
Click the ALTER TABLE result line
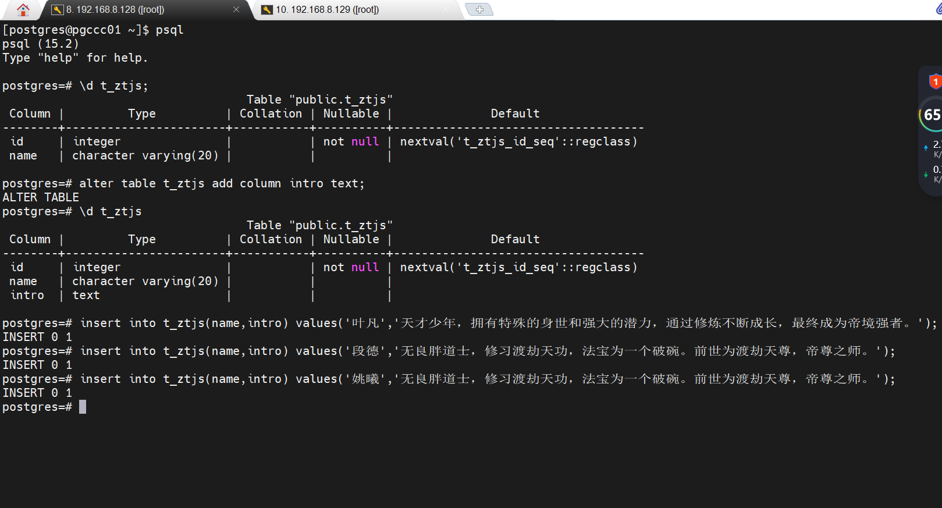click(41, 197)
